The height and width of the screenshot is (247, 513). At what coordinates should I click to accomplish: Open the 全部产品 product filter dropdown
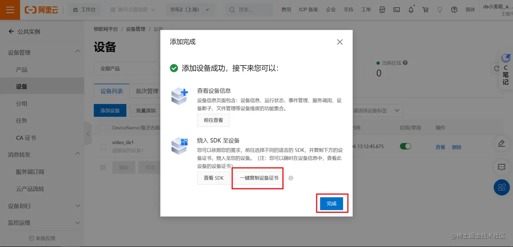(x=127, y=69)
